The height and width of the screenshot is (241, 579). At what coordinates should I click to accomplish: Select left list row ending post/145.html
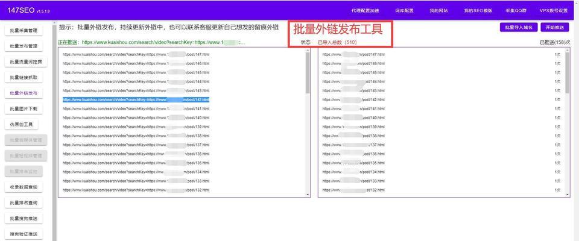136,72
